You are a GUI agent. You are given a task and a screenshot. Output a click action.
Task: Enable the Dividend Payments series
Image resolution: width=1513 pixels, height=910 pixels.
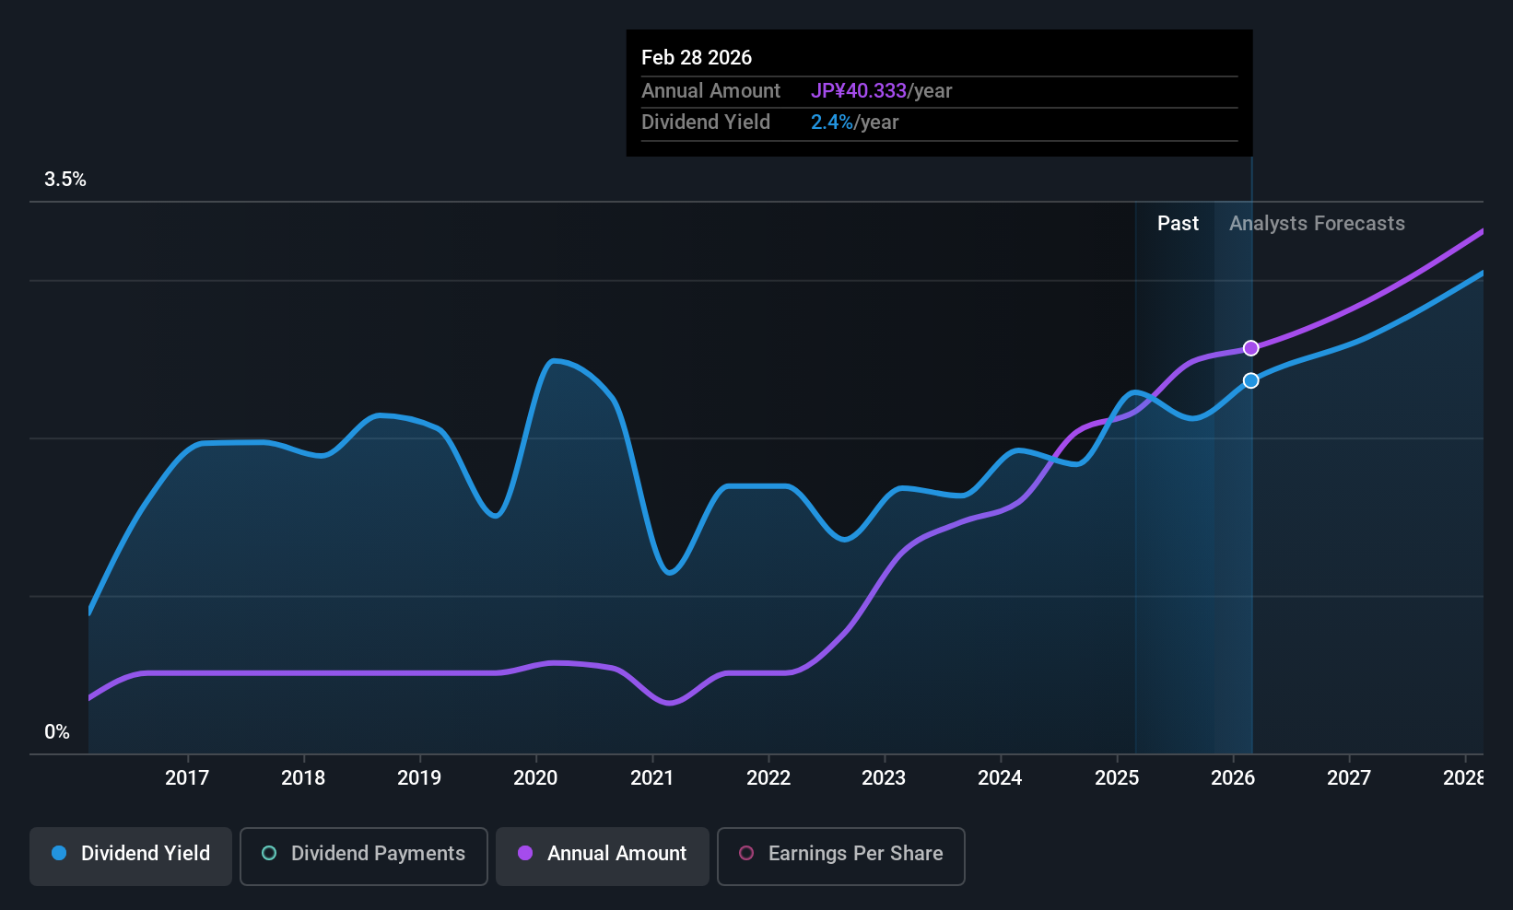(x=364, y=857)
